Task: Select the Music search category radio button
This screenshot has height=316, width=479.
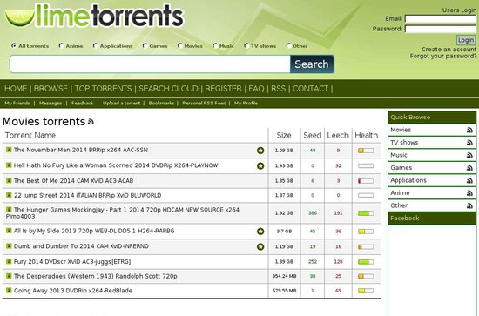Action: point(215,46)
